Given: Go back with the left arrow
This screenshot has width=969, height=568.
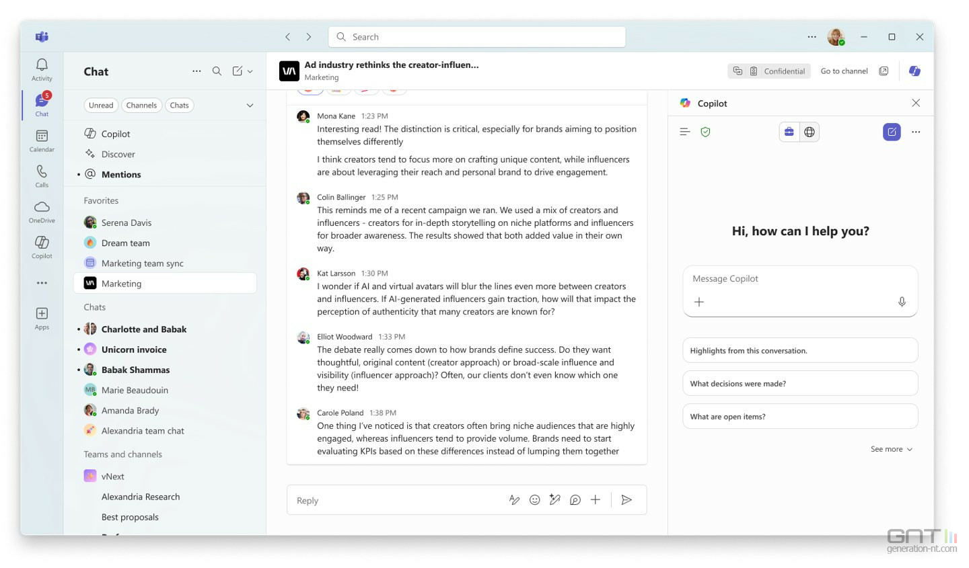Looking at the screenshot, I should [x=288, y=37].
